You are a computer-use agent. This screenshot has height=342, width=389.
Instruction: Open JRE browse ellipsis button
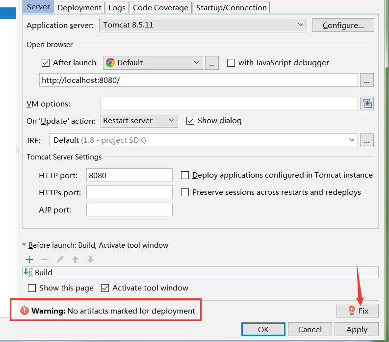click(367, 140)
